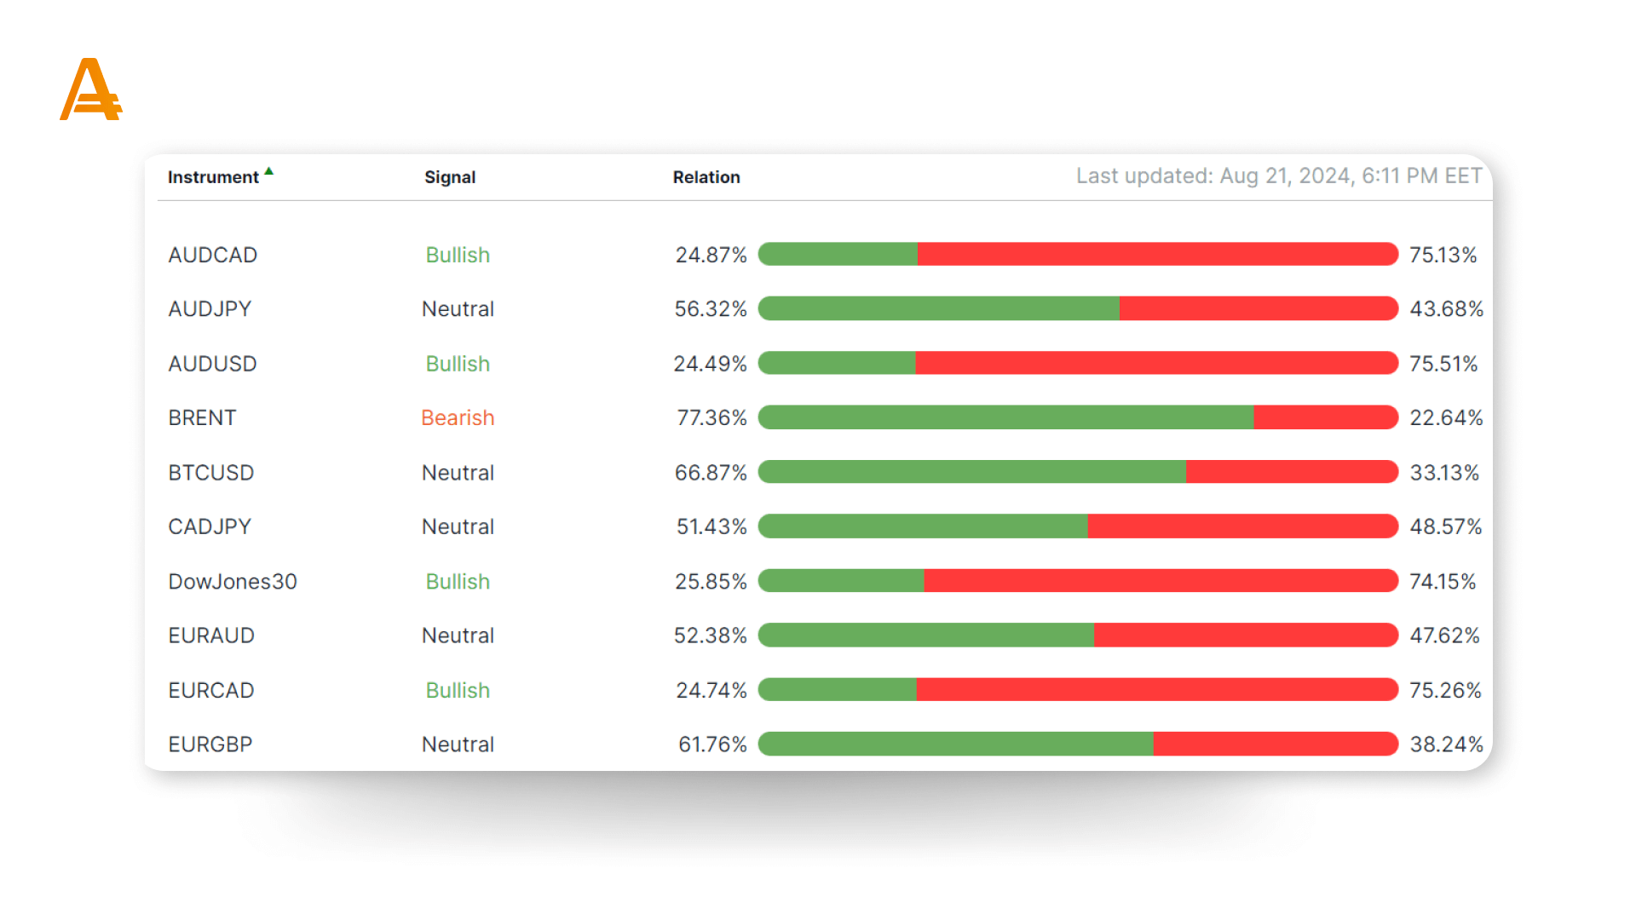
Task: Sort by the Instrument column header
Action: (x=213, y=177)
